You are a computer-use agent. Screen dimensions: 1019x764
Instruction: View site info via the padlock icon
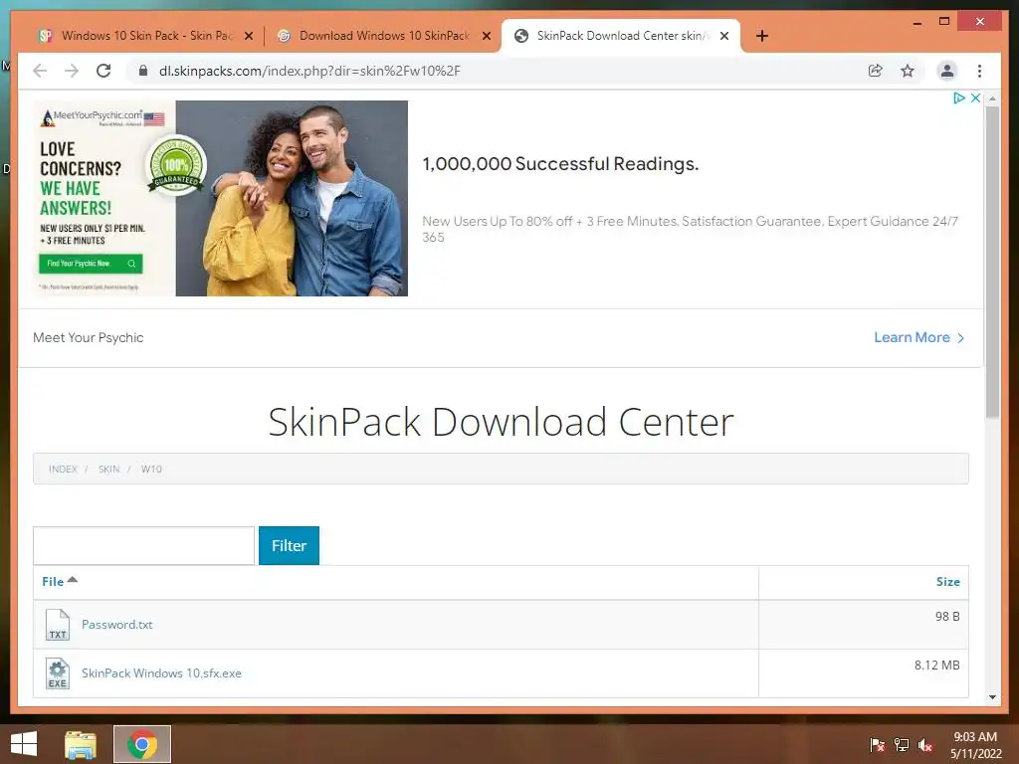click(x=143, y=71)
